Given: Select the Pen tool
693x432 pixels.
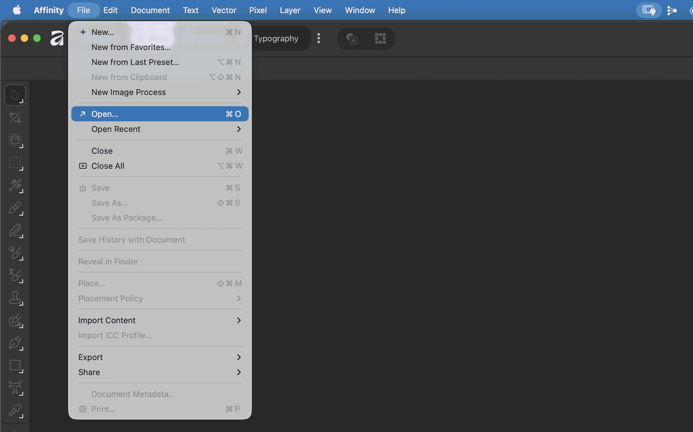Looking at the screenshot, I should pos(15,343).
